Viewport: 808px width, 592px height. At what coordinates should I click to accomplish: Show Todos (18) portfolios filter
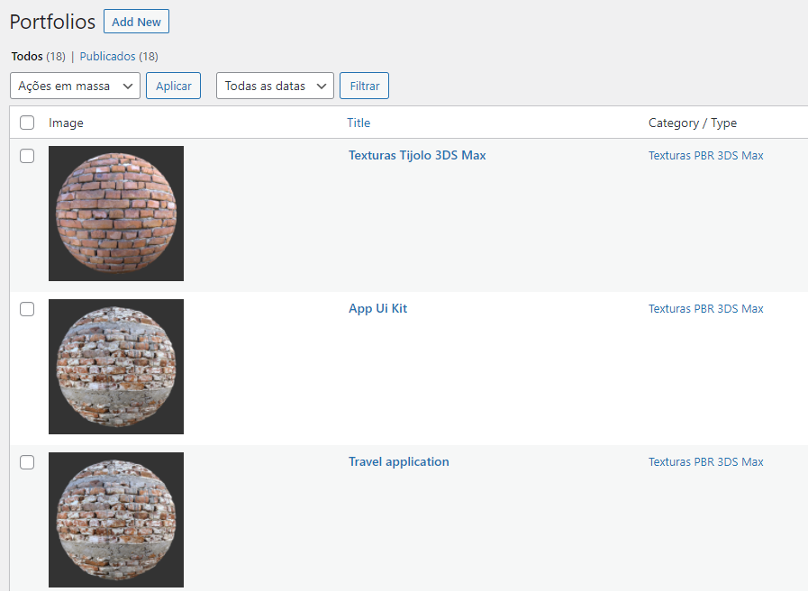click(38, 56)
